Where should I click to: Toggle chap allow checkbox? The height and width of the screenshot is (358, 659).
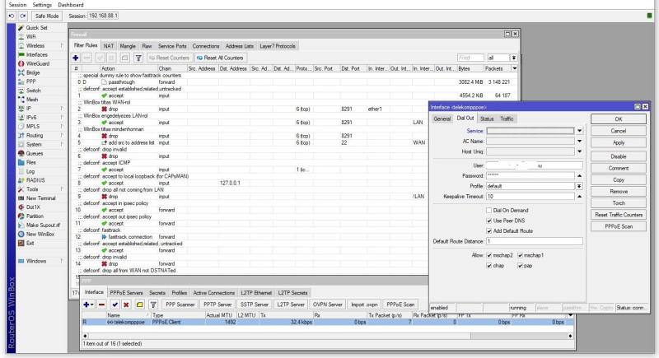point(488,266)
